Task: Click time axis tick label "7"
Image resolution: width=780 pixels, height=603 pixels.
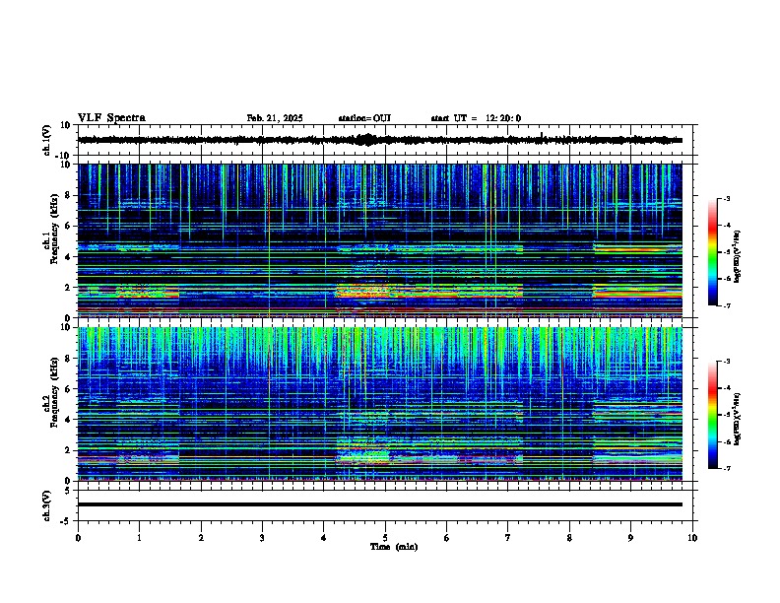Action: tap(508, 538)
